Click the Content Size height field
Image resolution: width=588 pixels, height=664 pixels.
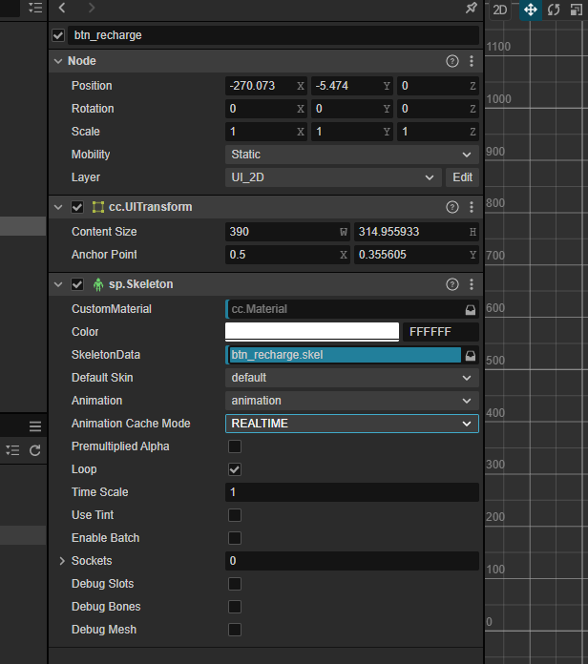click(x=417, y=232)
